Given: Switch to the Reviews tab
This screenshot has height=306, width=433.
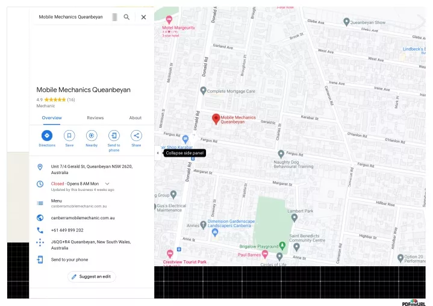Looking at the screenshot, I should coord(95,117).
